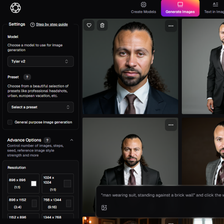Open the Advance Options help question mark
Viewport: 224px width, 224px height.
[47, 140]
